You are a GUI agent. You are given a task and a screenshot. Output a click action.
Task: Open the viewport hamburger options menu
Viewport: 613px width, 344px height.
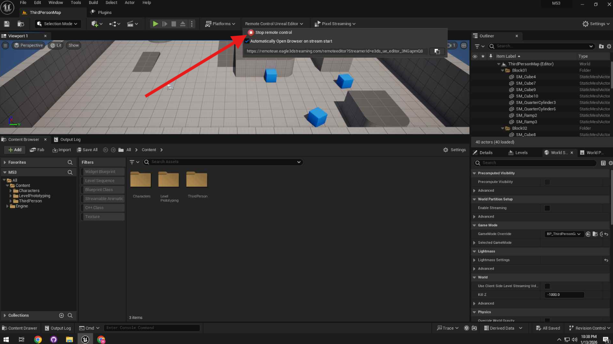pos(6,45)
